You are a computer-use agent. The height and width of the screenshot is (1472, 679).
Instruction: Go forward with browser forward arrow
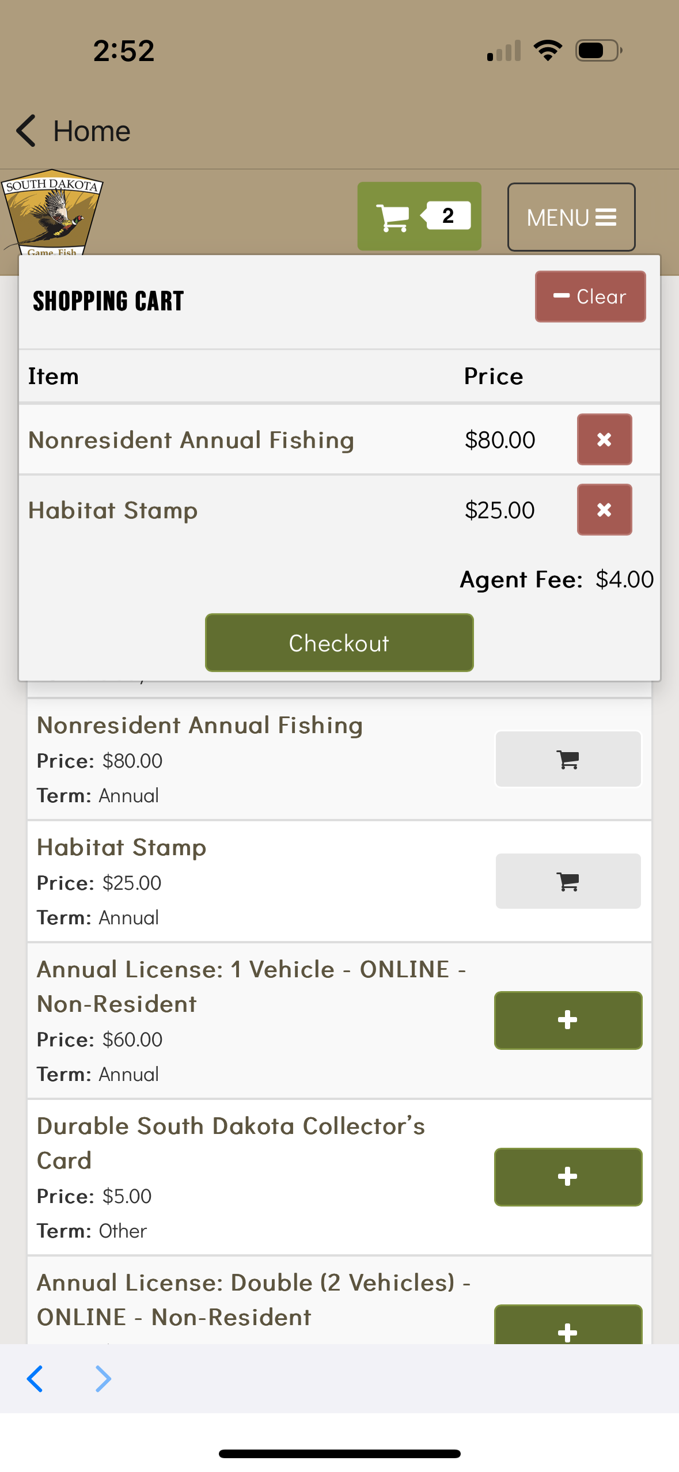[x=103, y=1379]
